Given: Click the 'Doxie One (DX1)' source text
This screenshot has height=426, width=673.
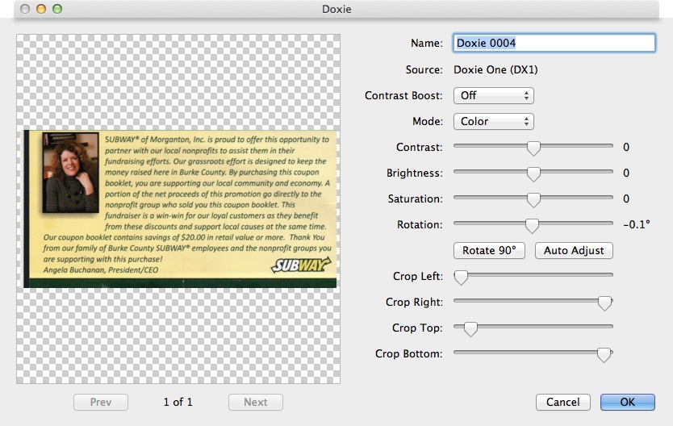Looking at the screenshot, I should 495,70.
